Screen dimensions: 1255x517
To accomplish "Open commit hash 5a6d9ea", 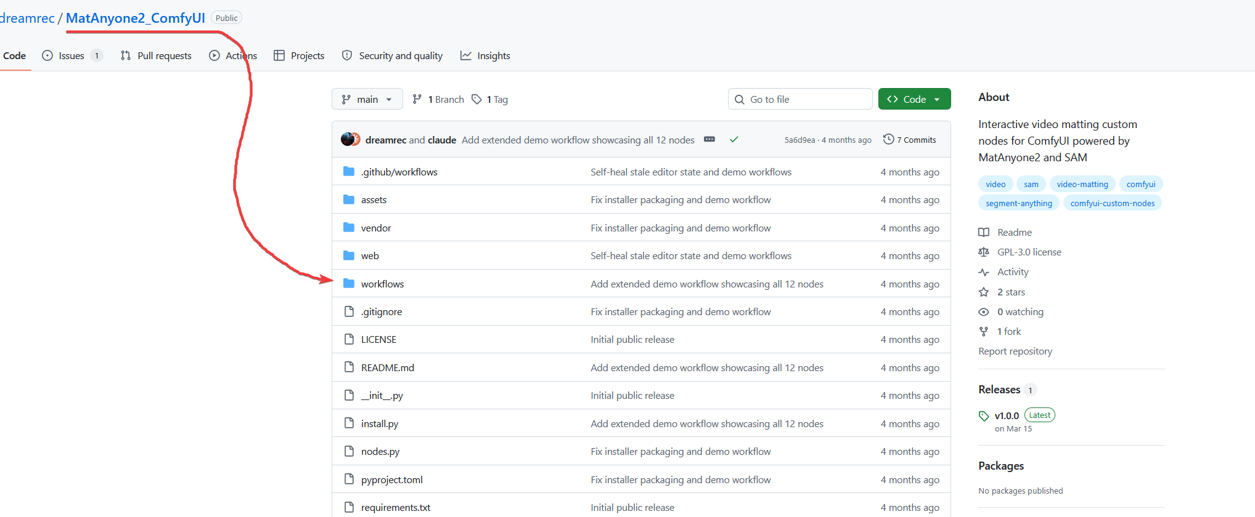I will coord(799,140).
